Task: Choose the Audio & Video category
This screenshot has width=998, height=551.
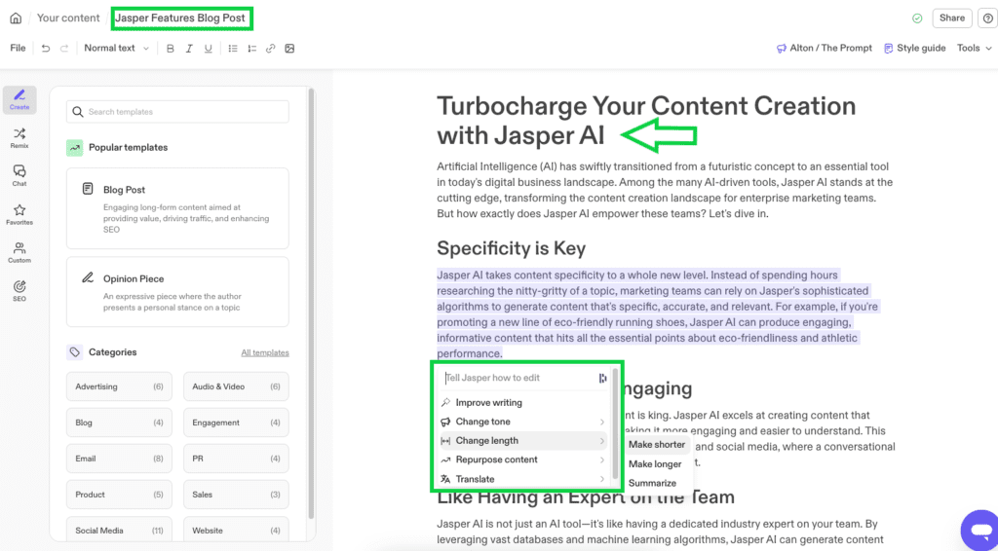Action: coord(236,386)
